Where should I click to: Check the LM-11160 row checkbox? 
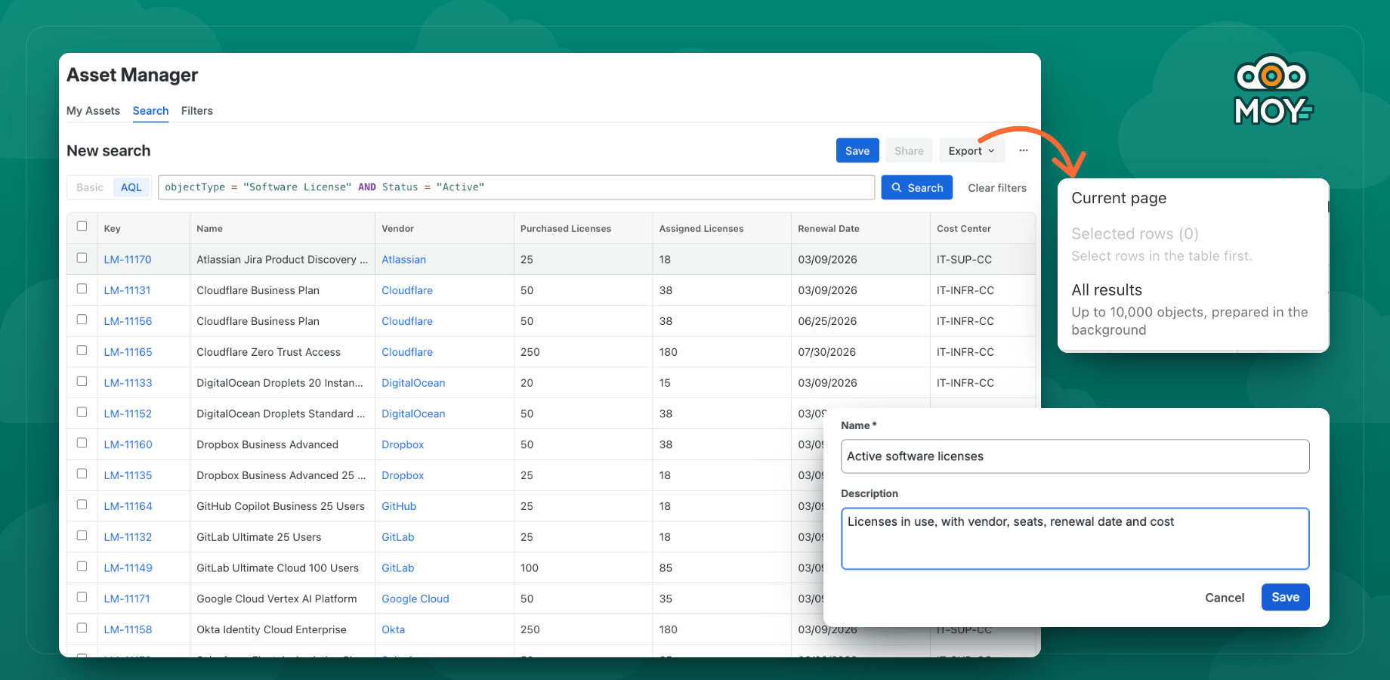pyautogui.click(x=82, y=443)
